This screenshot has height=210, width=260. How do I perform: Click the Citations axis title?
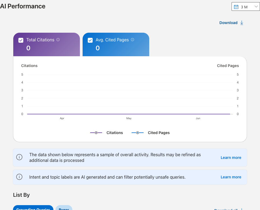tap(29, 66)
